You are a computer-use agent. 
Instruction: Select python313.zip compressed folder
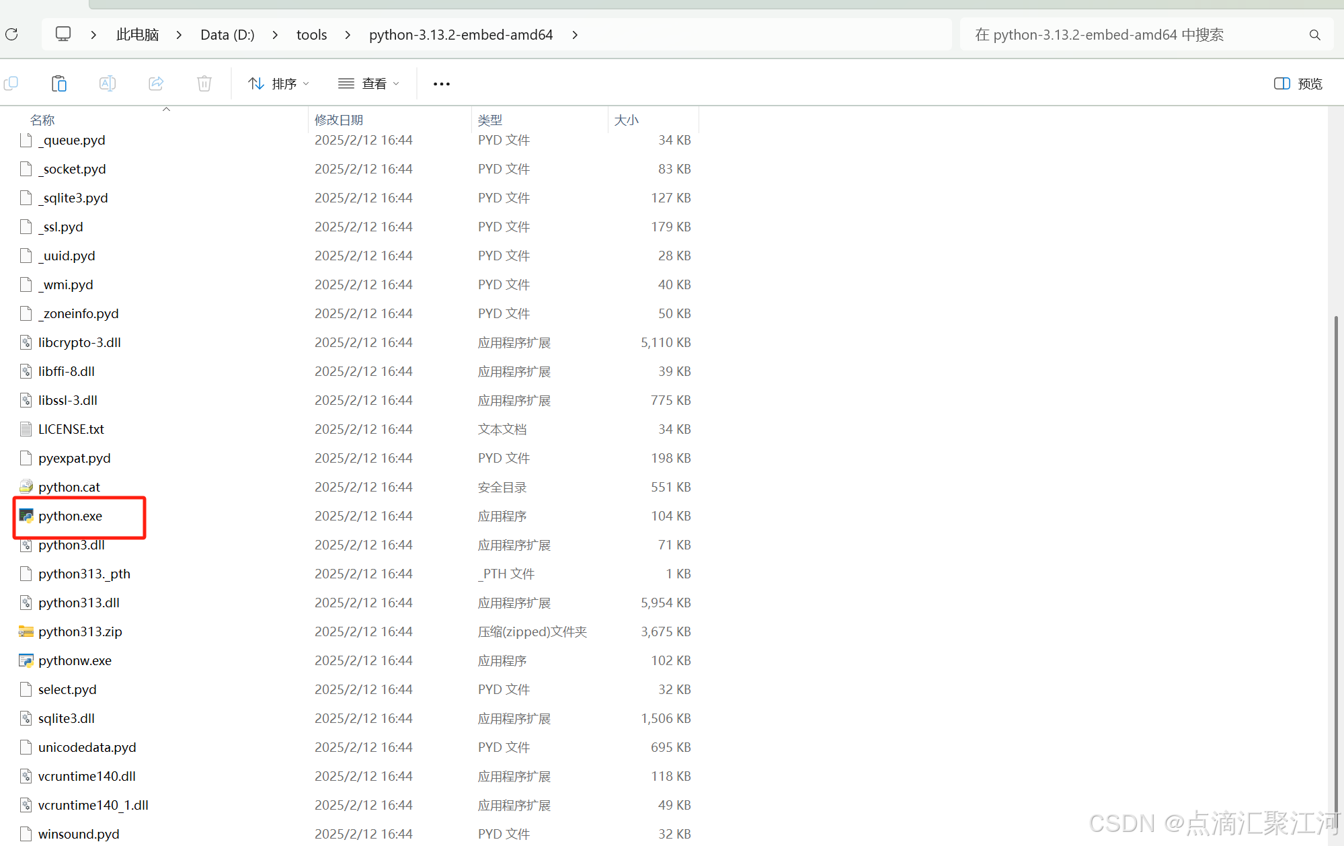click(80, 631)
